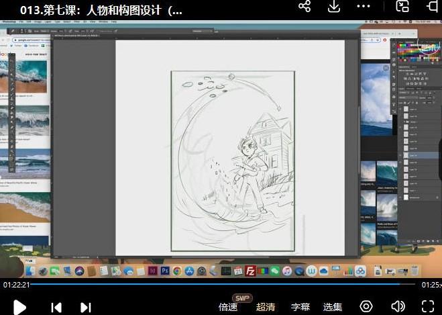Image resolution: width=442 pixels, height=315 pixels.
Task: Click the share icon in the top bar
Action: click(x=305, y=7)
